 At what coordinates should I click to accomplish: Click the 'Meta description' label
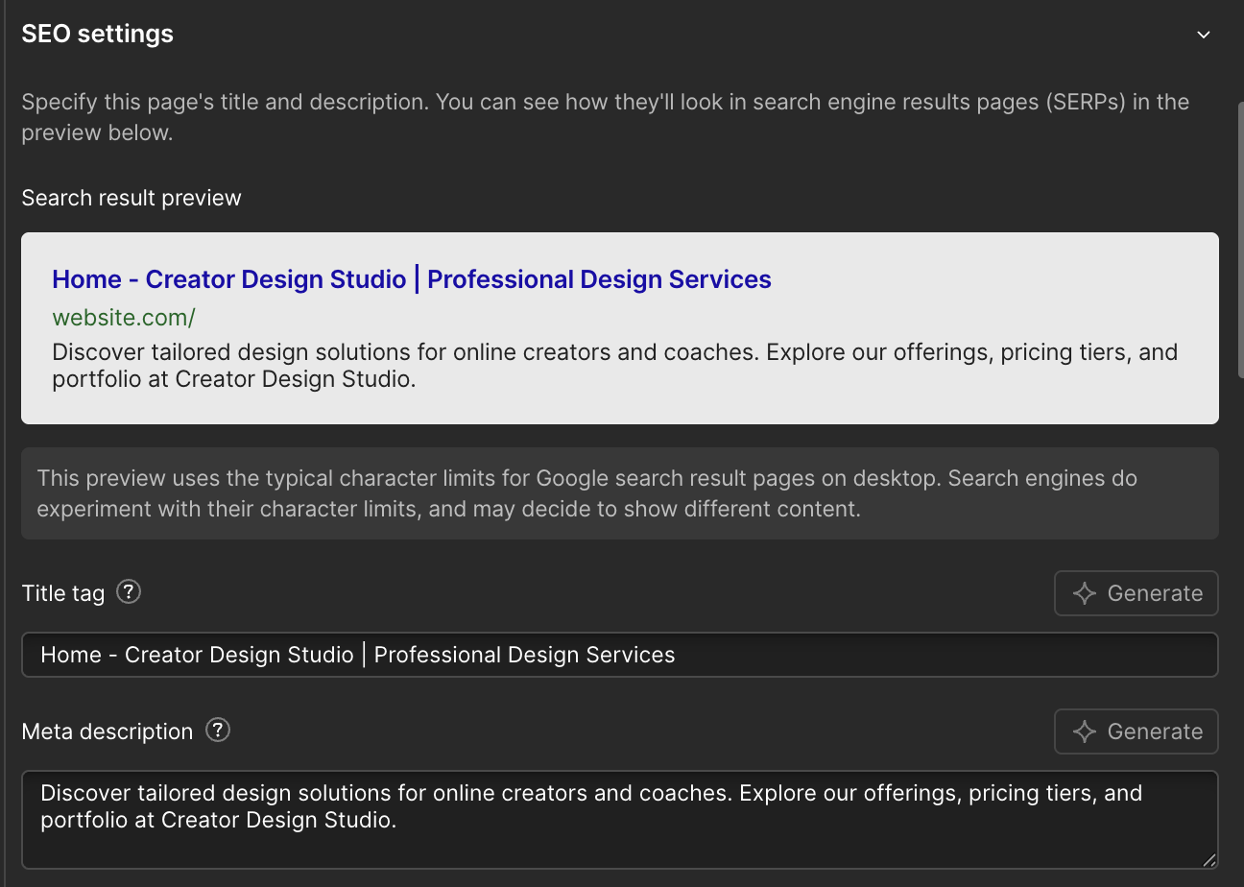pyautogui.click(x=108, y=731)
